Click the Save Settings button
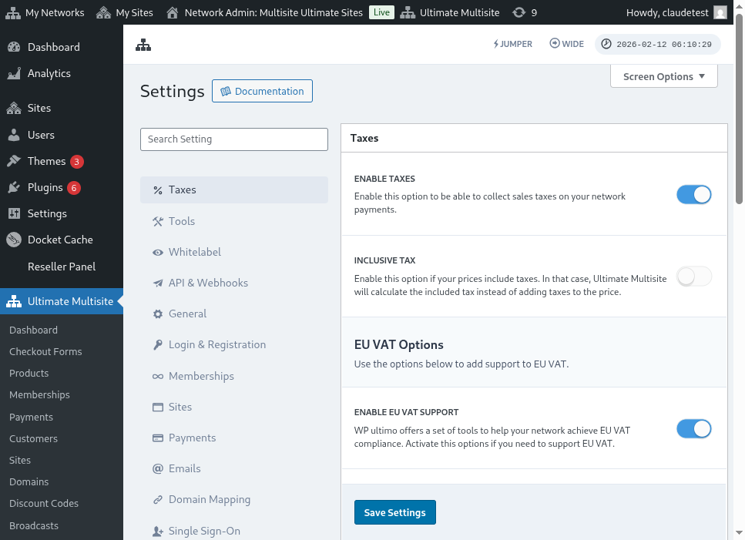Viewport: 745px width, 540px height. click(x=394, y=512)
